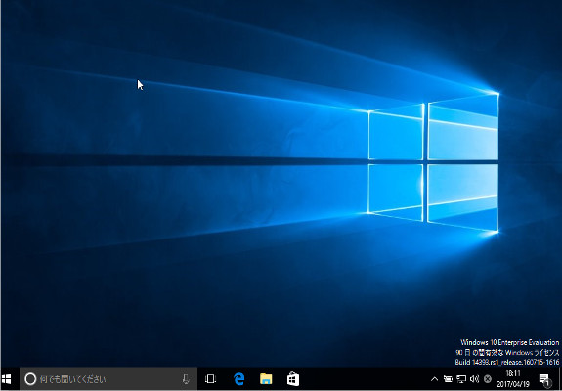
Task: Click the Cortana circle icon
Action: tap(30, 379)
